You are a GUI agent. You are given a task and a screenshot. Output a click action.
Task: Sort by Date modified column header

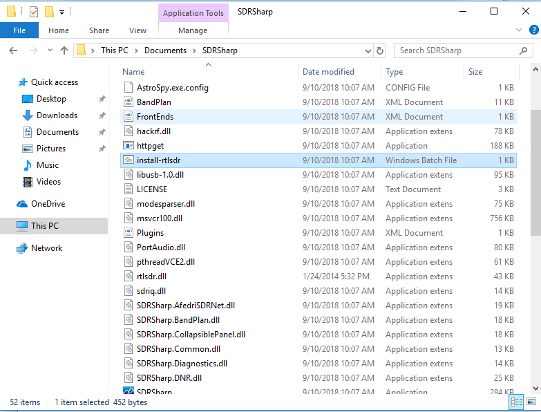(x=339, y=72)
